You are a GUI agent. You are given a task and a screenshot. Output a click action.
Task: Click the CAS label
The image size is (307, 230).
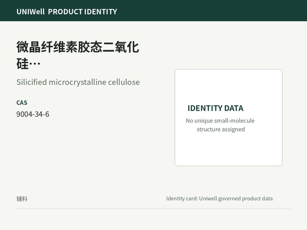tap(22, 103)
